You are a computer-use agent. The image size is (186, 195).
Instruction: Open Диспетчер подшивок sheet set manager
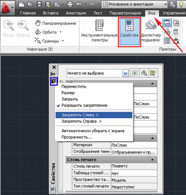click(151, 31)
